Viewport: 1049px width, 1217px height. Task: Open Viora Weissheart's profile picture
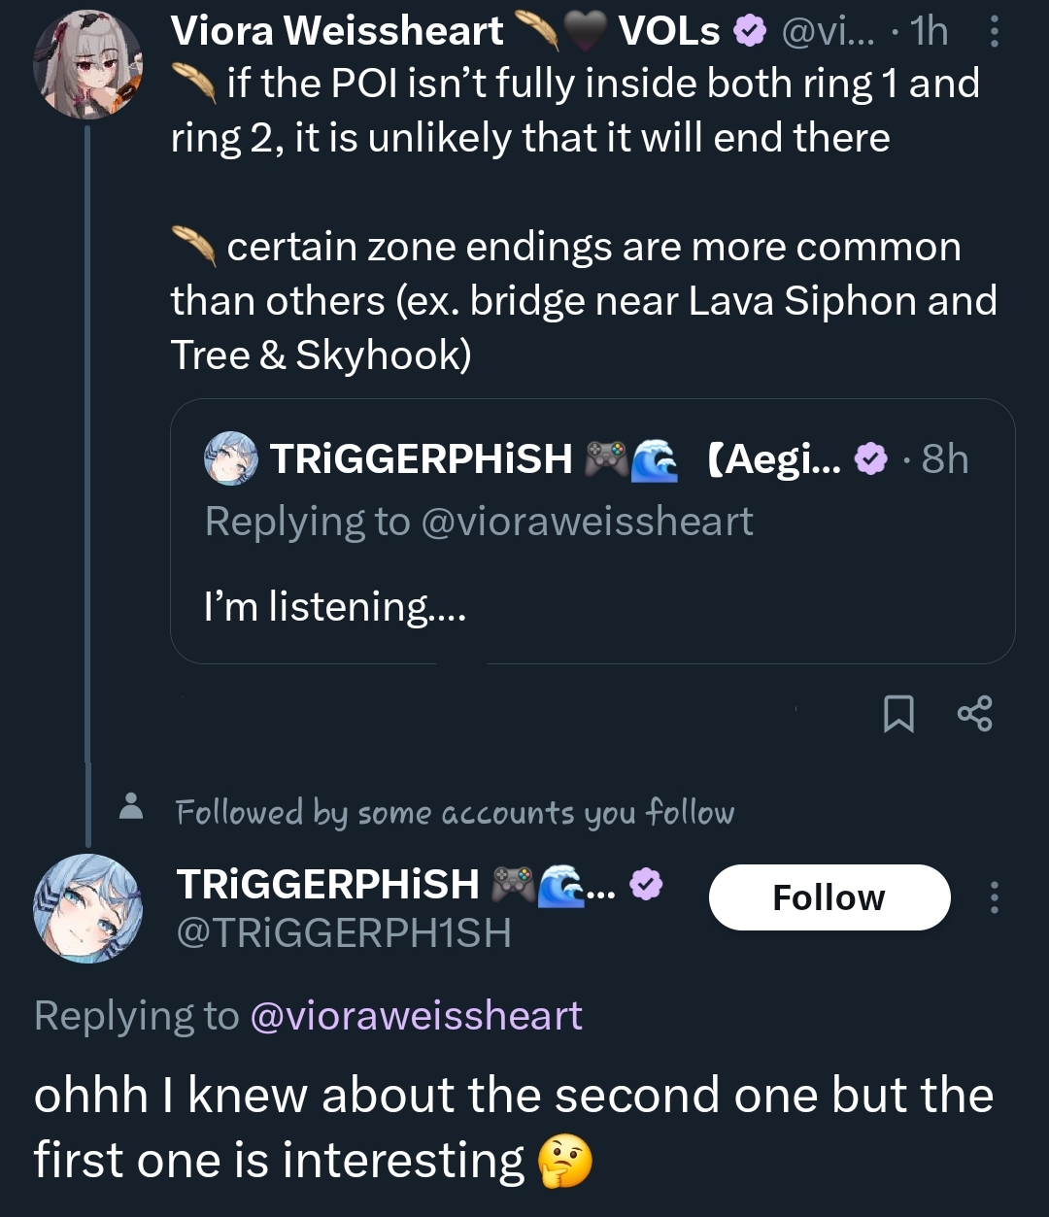[87, 64]
